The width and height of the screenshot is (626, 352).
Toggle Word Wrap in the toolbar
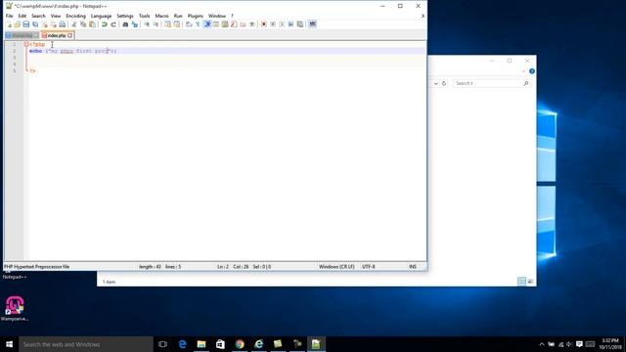click(189, 24)
